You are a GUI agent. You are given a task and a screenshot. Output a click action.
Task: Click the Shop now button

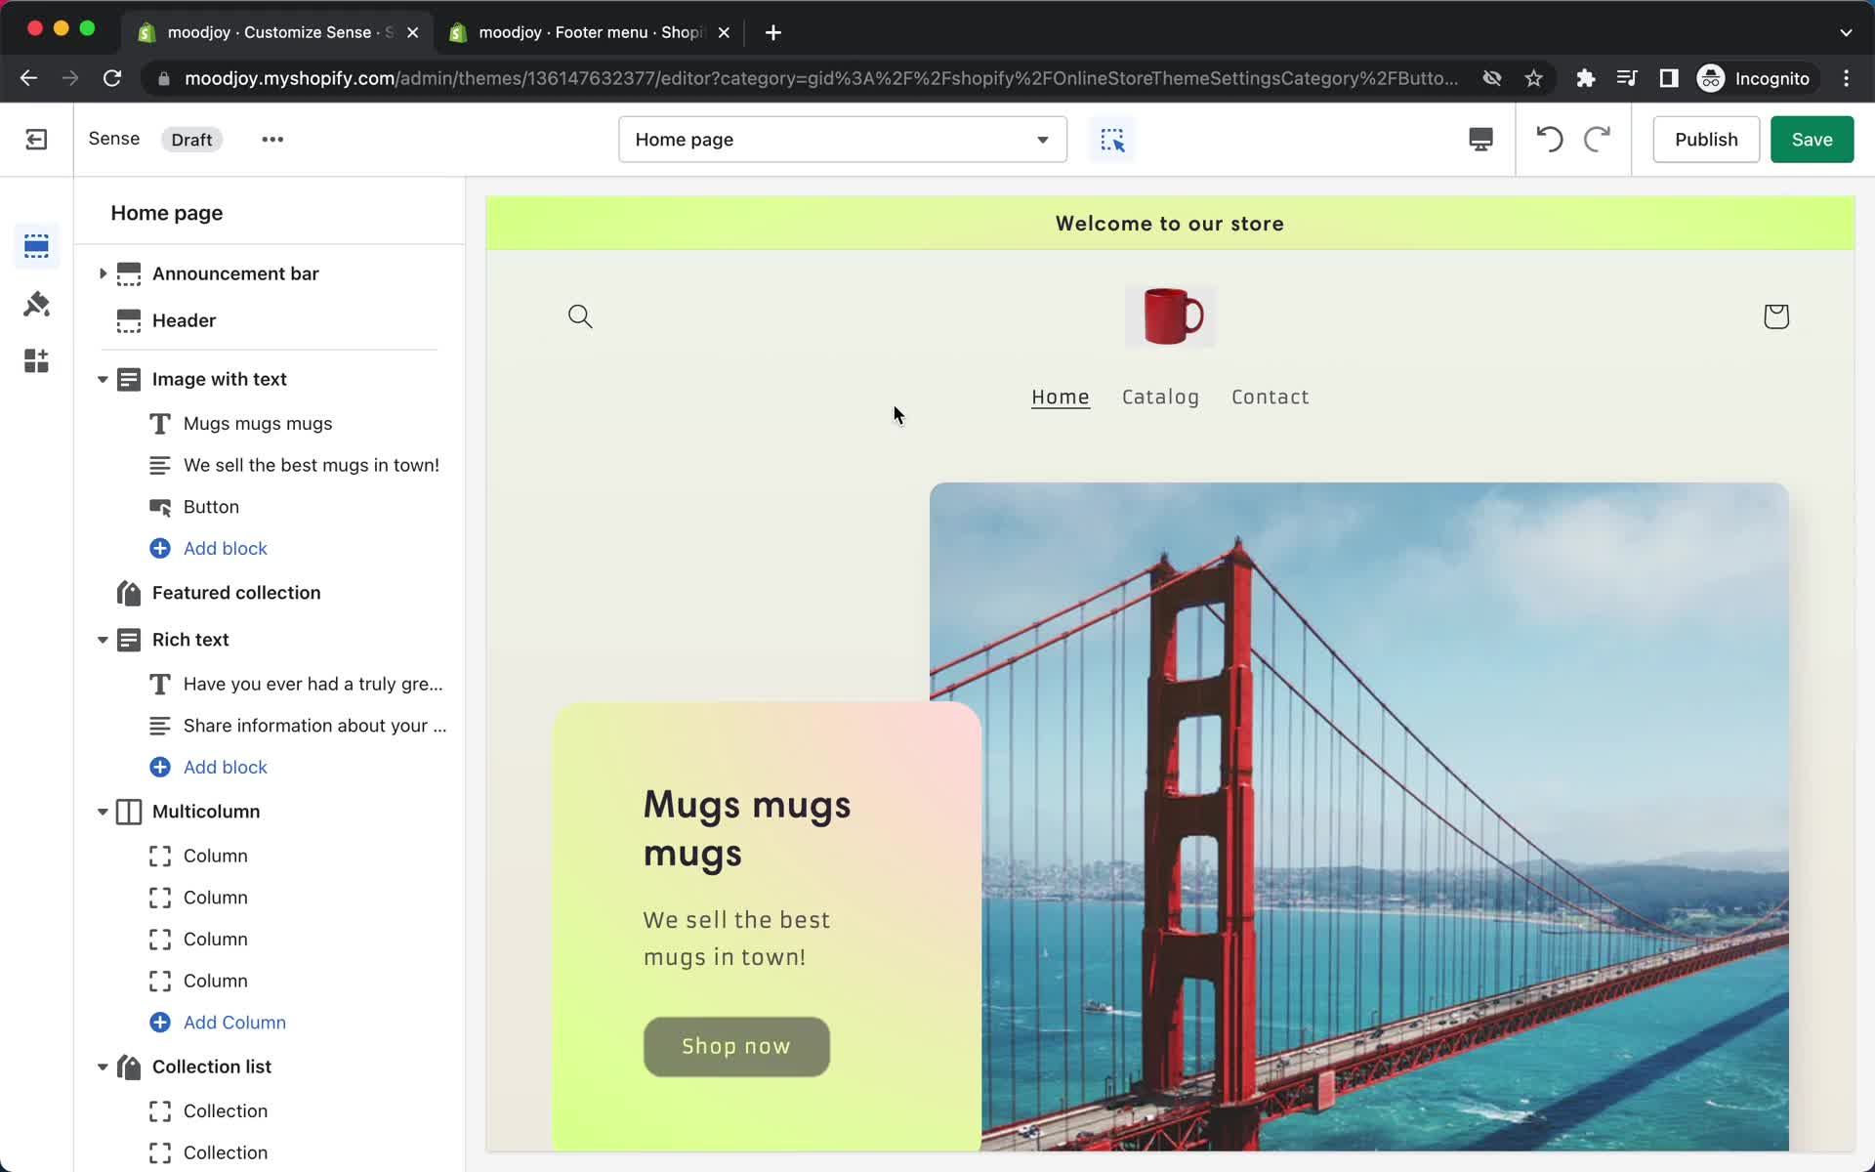coord(735,1045)
